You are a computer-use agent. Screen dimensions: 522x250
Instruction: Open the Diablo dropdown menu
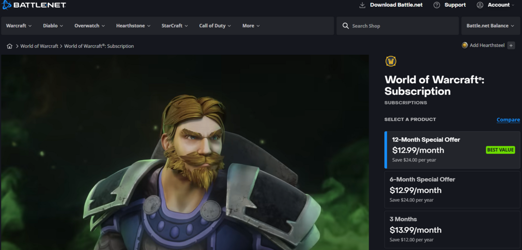point(53,26)
